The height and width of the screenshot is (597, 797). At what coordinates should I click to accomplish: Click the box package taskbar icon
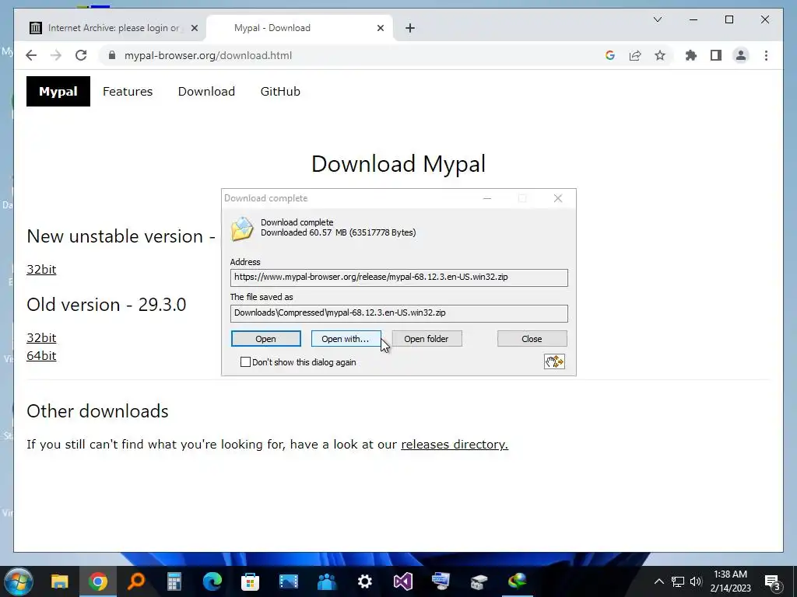pyautogui.click(x=479, y=581)
